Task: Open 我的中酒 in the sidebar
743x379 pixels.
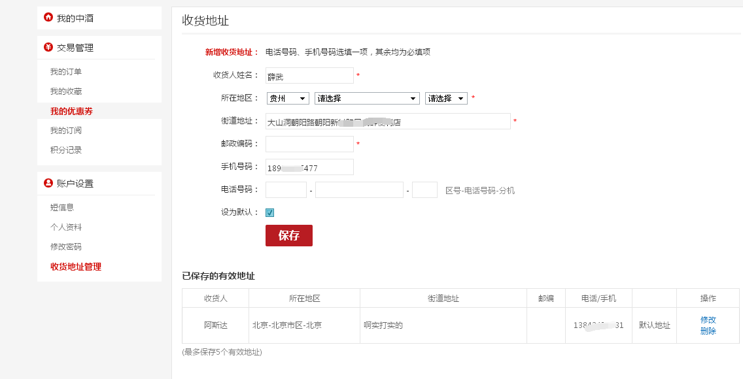Action: [75, 18]
